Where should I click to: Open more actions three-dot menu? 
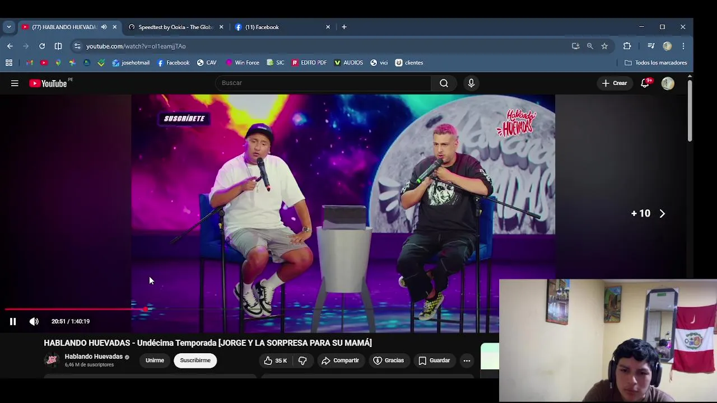point(467,360)
